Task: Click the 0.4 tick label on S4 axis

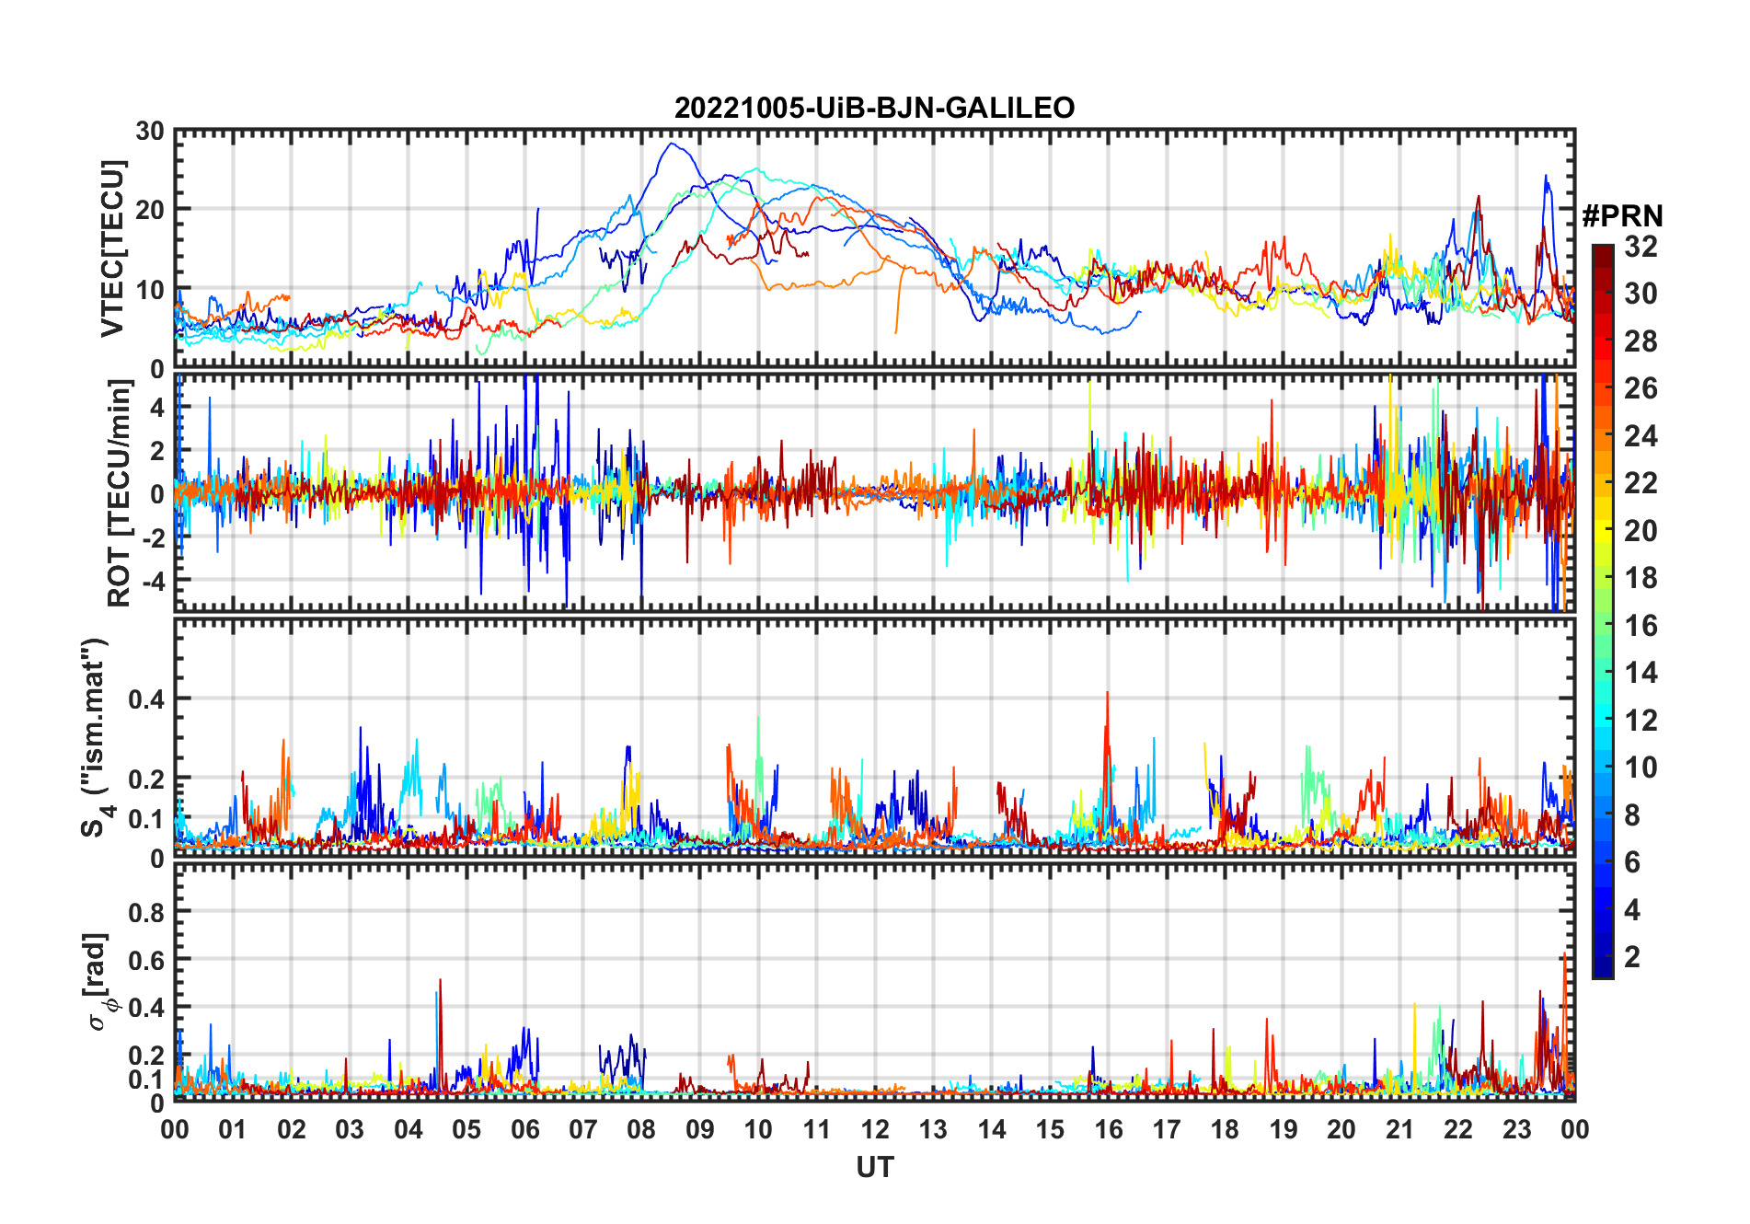Action: pyautogui.click(x=147, y=699)
